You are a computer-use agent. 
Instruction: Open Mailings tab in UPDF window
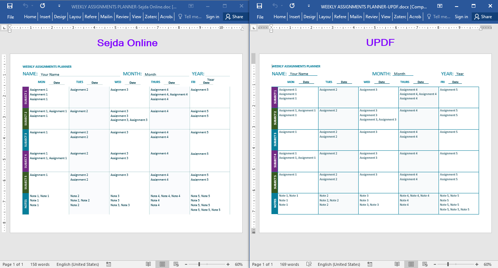(x=356, y=17)
